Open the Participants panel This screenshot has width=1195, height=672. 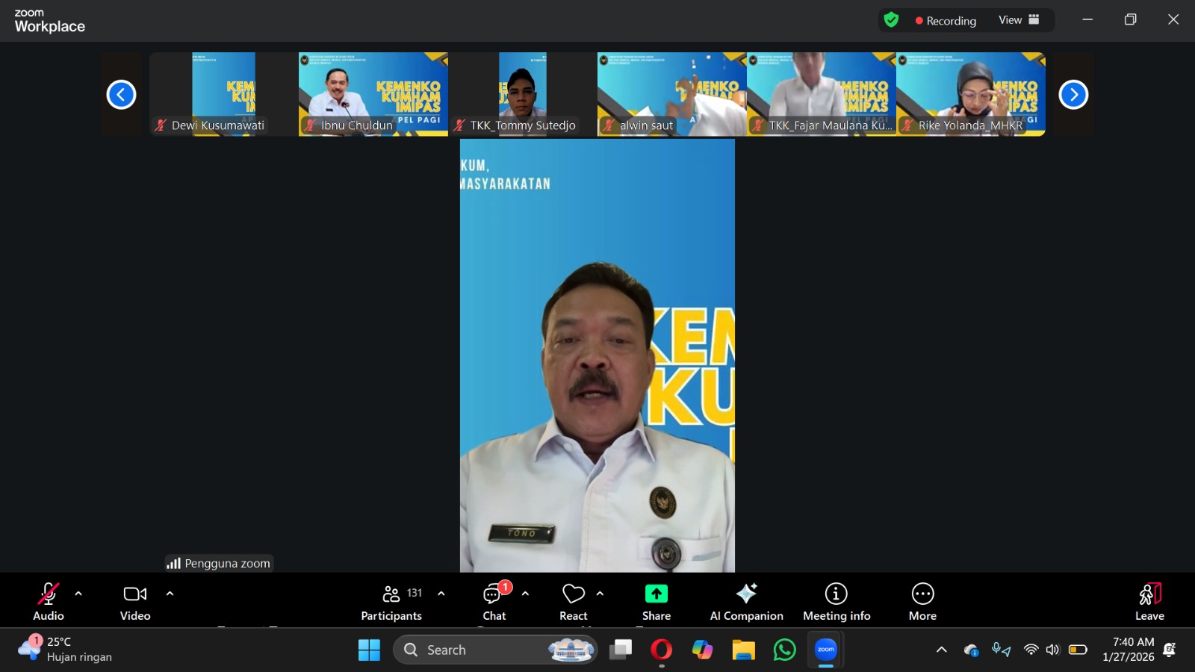click(x=391, y=595)
